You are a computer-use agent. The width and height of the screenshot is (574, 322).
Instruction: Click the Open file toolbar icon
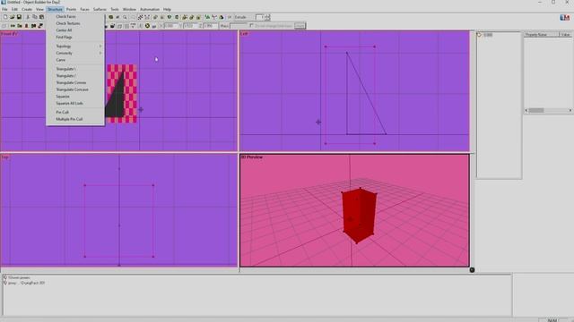tap(12, 17)
